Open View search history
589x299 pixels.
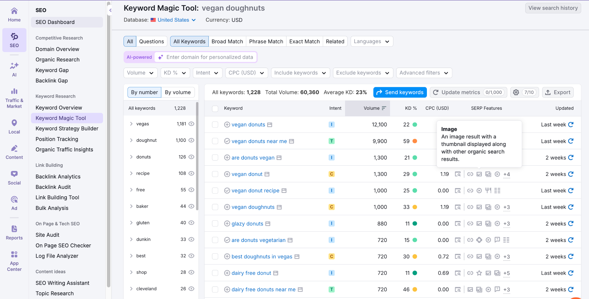click(553, 8)
